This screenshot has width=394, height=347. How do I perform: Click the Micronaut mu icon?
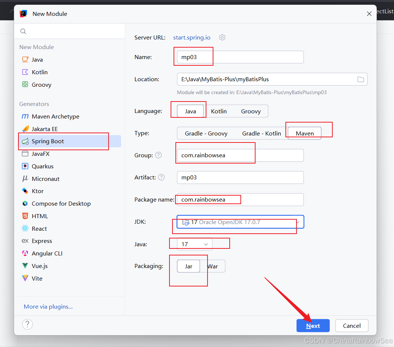[x=25, y=179]
